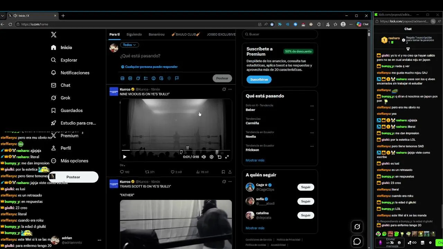Open Notificaciones in the sidebar

(x=70, y=73)
